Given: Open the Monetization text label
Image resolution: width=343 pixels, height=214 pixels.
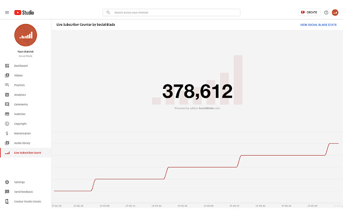Looking at the screenshot, I should click(x=23, y=133).
